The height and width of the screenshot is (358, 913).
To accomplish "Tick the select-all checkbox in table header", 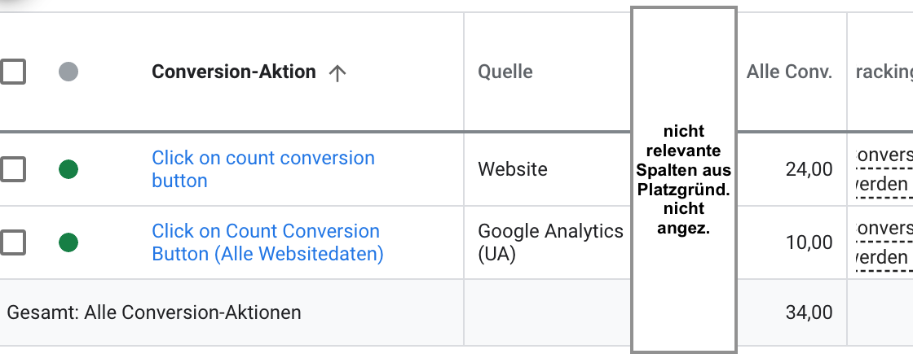I will coord(11,72).
